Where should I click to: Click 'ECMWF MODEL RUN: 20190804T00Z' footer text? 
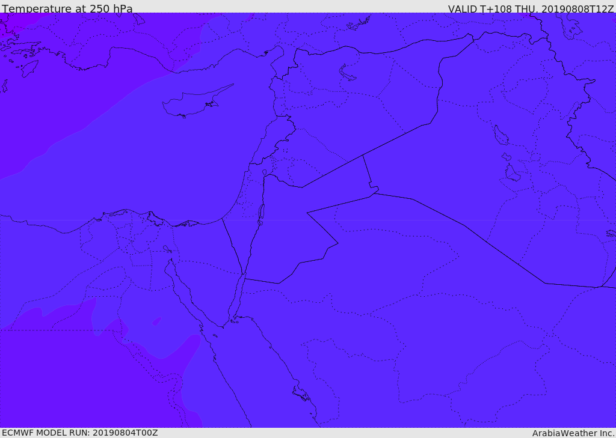80,433
